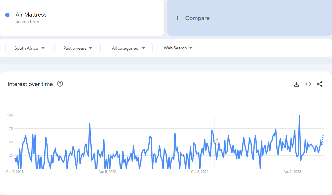Screen dimensions: 332x195
Task: Click the 25 value on the y-axis
Action: point(11,155)
